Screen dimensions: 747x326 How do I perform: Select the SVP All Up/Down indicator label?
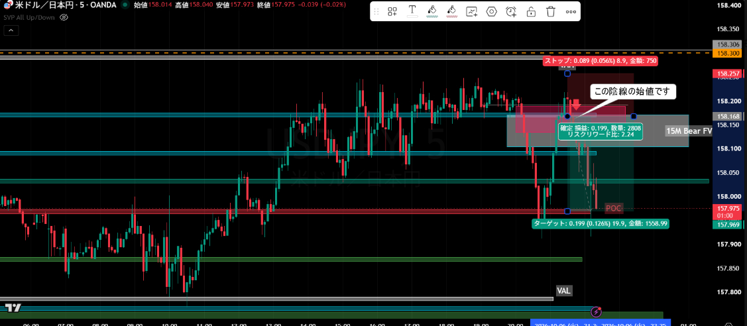pos(29,17)
